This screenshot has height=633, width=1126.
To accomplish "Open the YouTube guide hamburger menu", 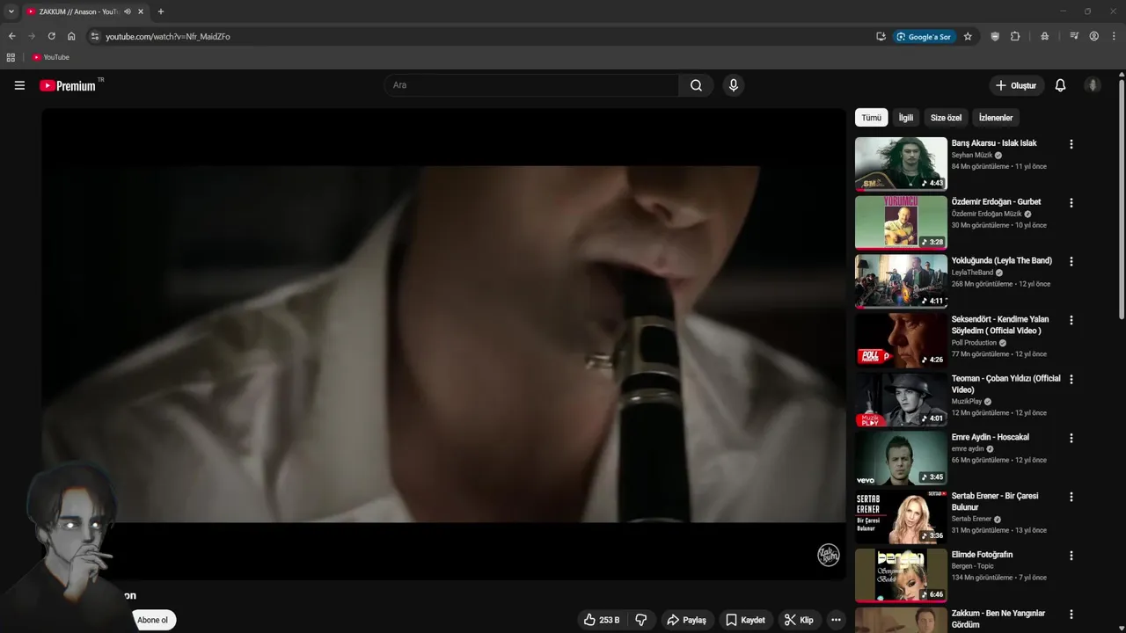I will (19, 85).
